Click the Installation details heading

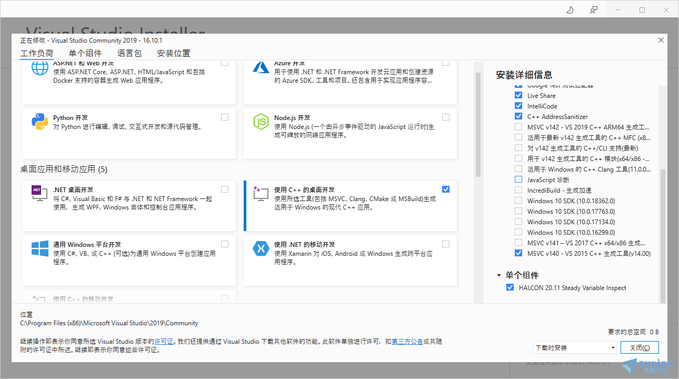tap(524, 75)
